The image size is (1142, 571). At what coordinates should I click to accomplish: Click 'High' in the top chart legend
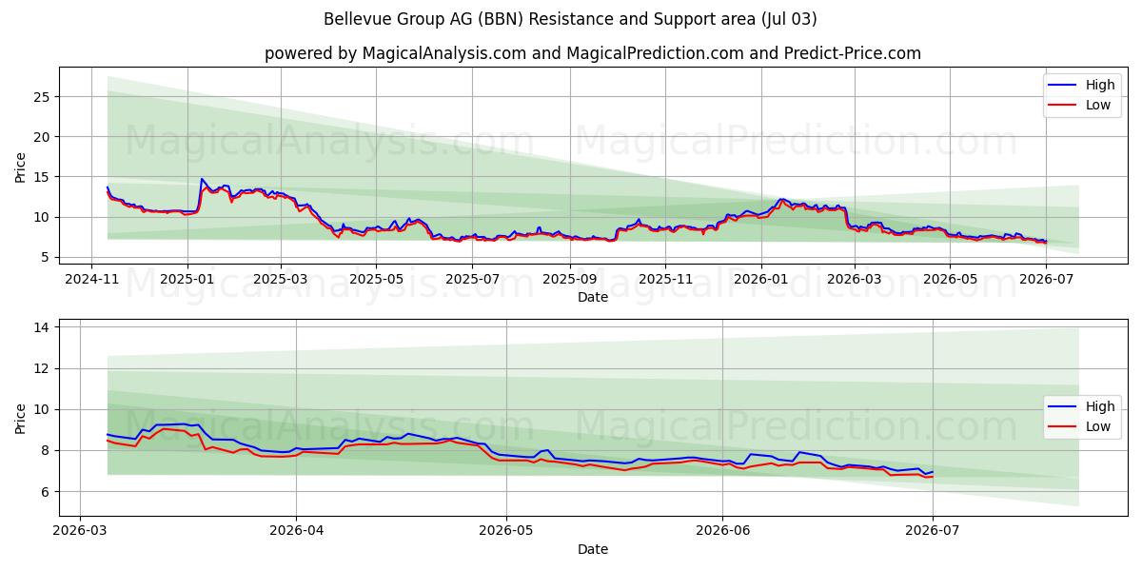[1100, 85]
